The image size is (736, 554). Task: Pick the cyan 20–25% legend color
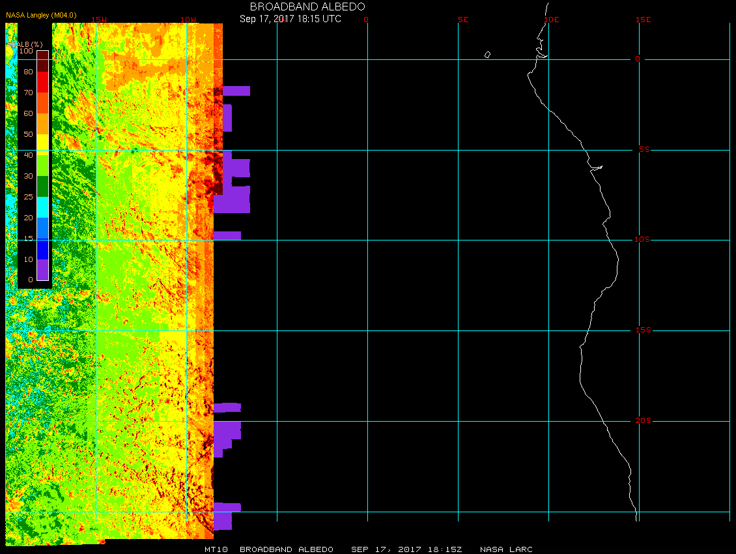tap(42, 207)
